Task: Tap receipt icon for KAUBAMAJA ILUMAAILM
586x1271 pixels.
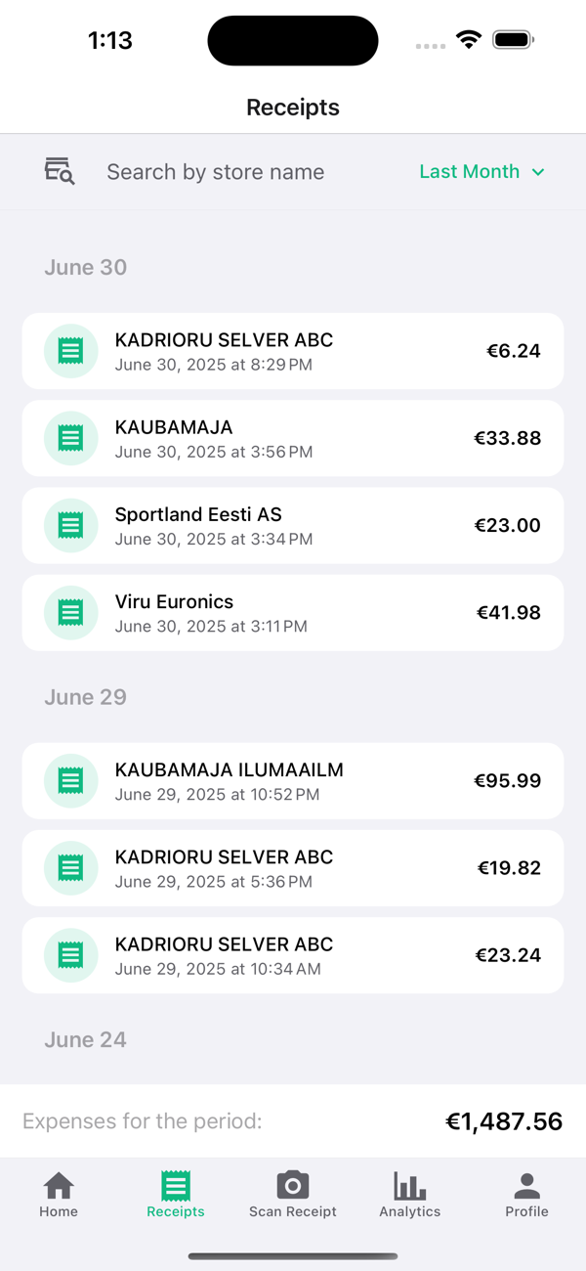Action: pos(70,781)
